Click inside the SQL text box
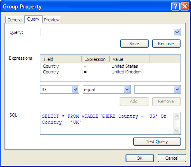This screenshot has width=191, height=167. [x=107, y=123]
